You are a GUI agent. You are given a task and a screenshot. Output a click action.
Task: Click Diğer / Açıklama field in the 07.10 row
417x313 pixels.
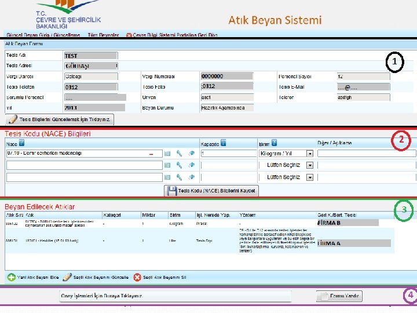tap(367, 153)
